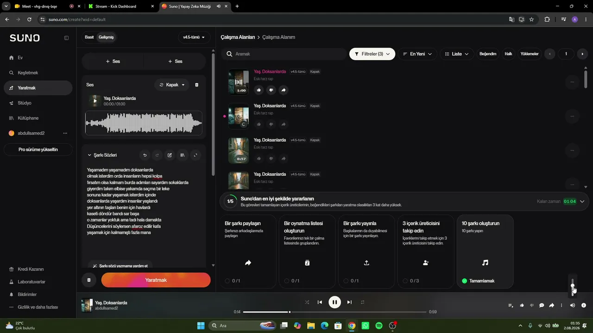Share the song from the bottom player bar
Image resolution: width=593 pixels, height=333 pixels.
pyautogui.click(x=552, y=305)
